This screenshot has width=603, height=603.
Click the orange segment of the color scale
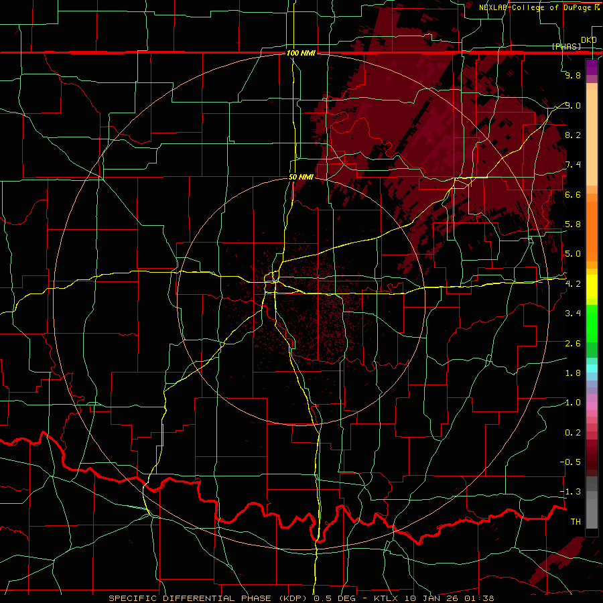tap(592, 231)
